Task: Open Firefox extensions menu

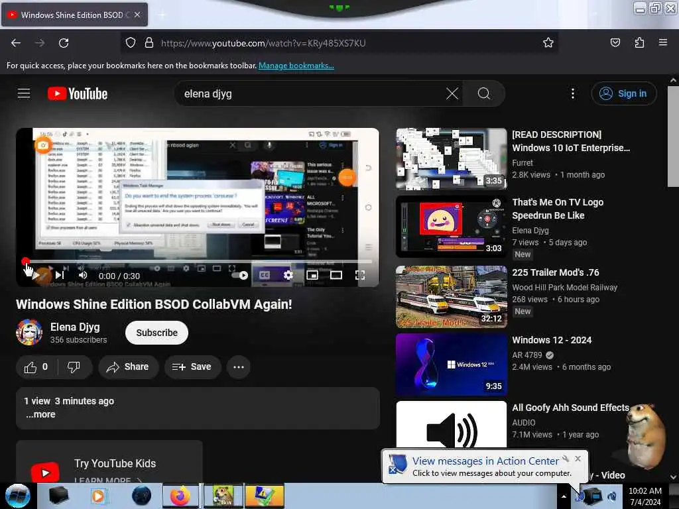Action: click(639, 42)
